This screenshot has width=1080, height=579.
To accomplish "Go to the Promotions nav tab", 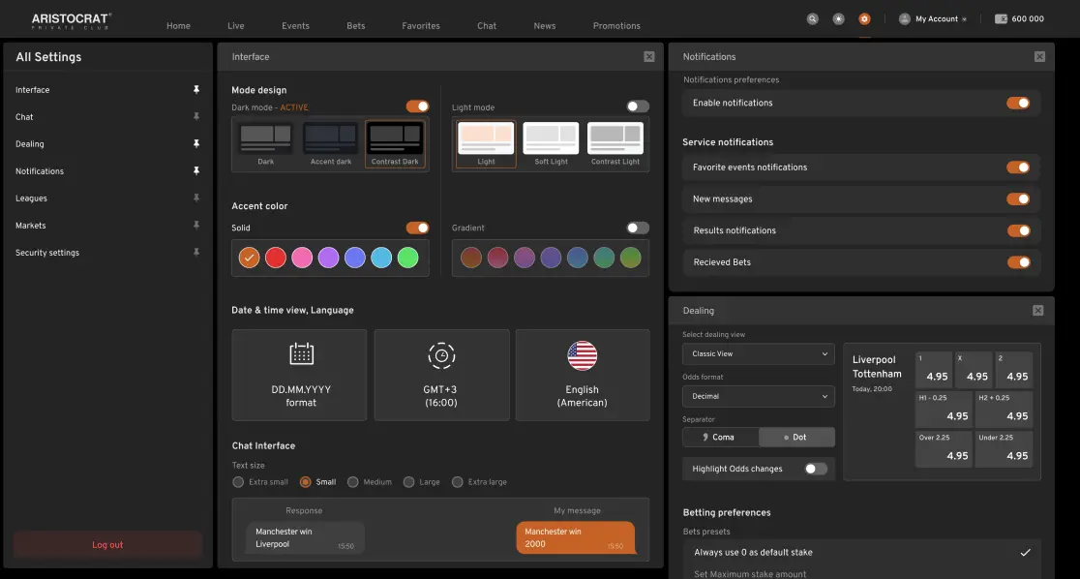I will [616, 26].
